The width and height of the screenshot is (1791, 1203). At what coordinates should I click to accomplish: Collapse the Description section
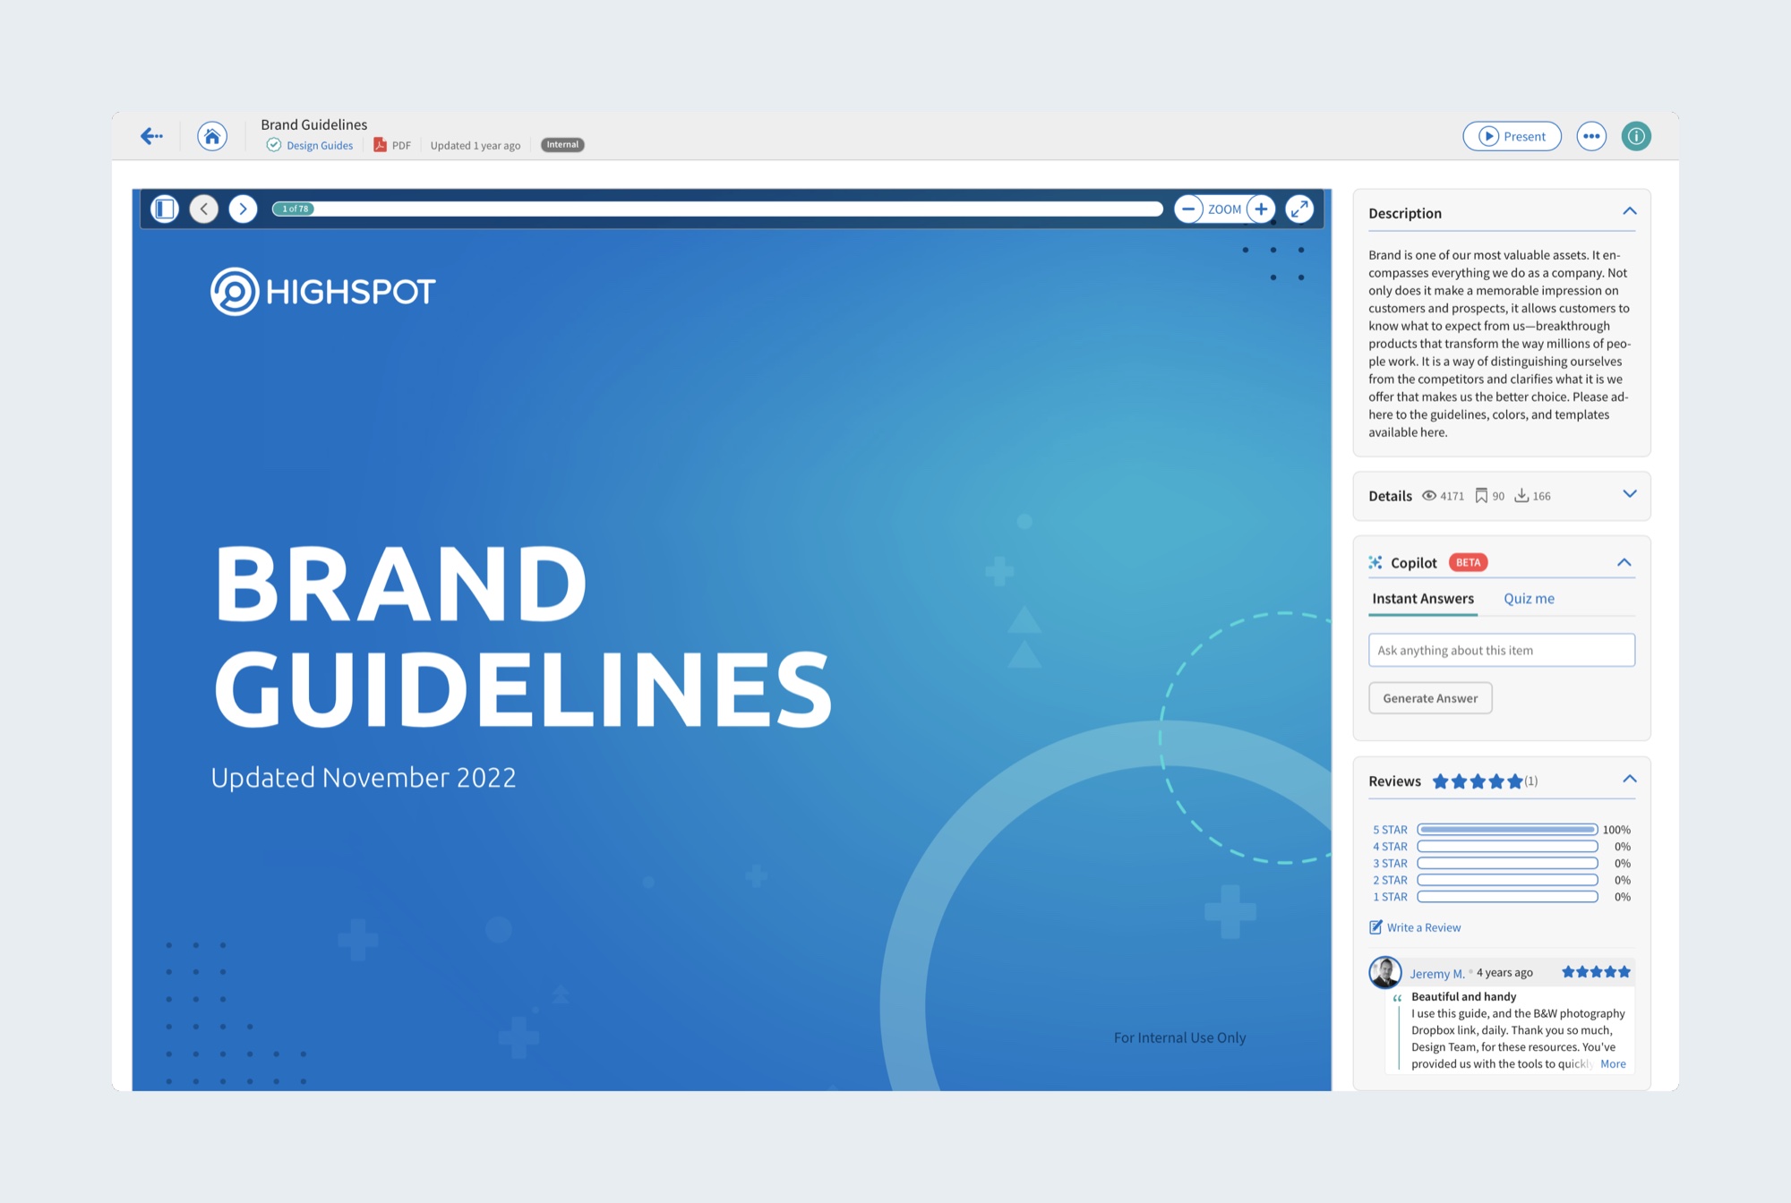[1630, 211]
